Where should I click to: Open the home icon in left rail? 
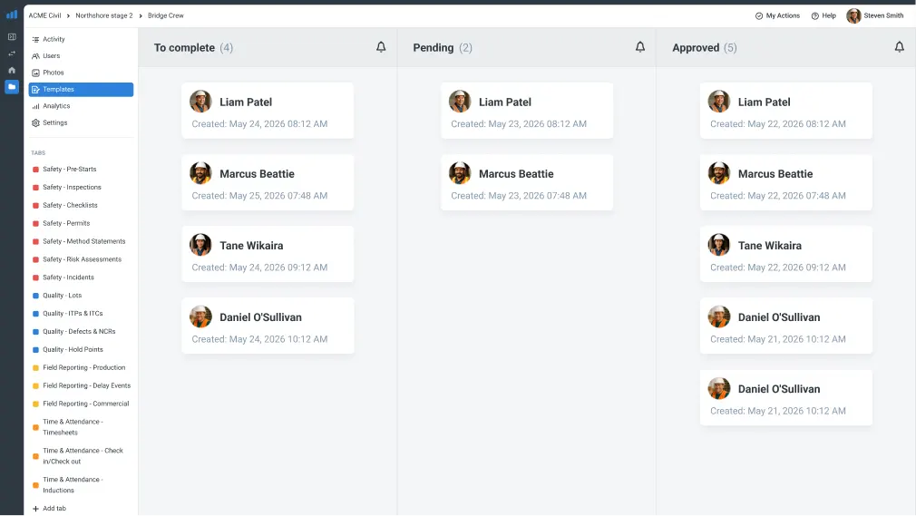pyautogui.click(x=12, y=70)
